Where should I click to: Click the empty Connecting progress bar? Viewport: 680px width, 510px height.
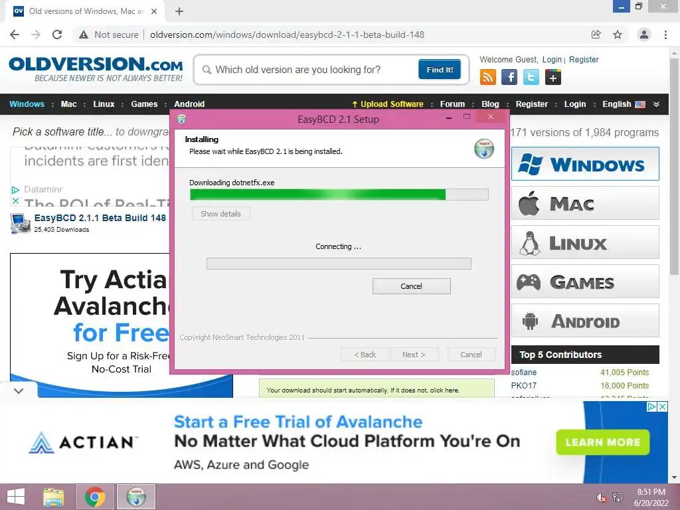[339, 264]
